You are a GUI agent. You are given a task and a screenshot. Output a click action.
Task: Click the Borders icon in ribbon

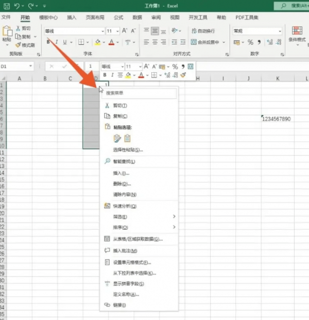81,42
